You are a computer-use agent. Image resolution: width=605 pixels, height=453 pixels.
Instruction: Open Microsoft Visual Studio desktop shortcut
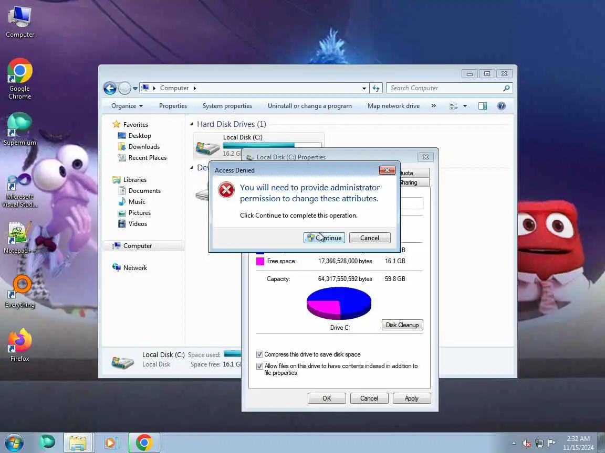pos(19,191)
